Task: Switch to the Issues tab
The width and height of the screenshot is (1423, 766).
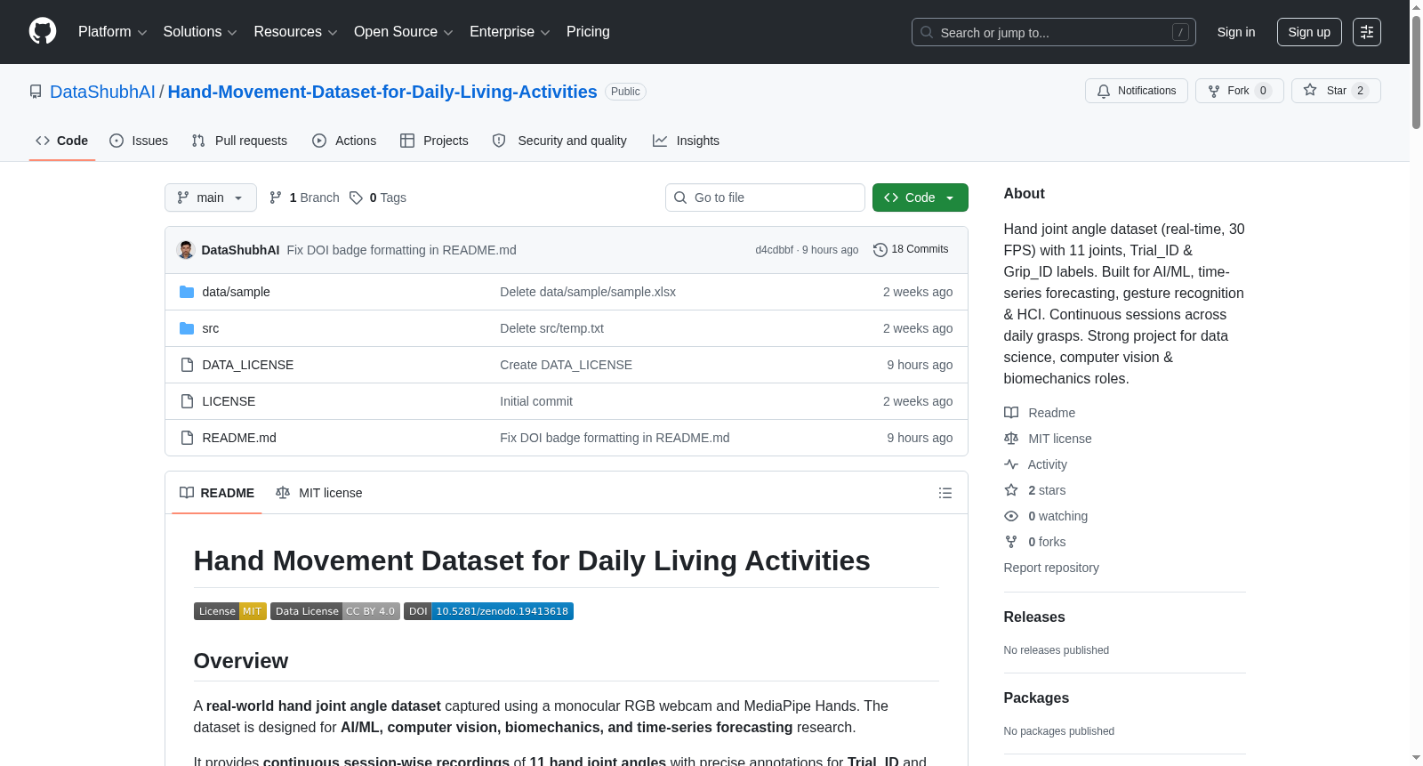Action: (x=139, y=141)
